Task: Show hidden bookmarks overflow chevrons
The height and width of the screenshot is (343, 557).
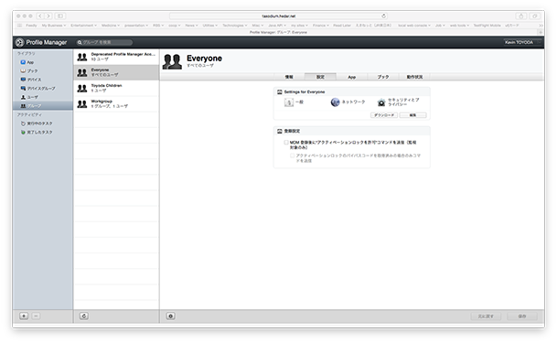Action: point(541,26)
